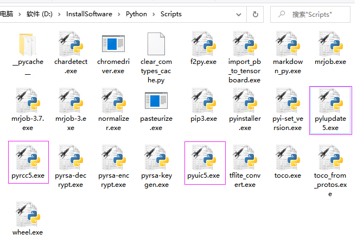Select the mrjob.exe file icon
Viewport: 357px width, 247px height.
(x=330, y=44)
